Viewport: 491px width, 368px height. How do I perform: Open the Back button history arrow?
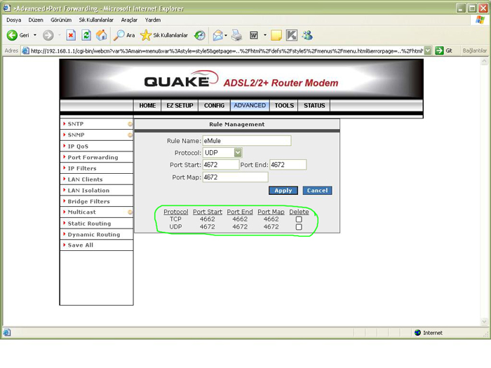point(35,35)
